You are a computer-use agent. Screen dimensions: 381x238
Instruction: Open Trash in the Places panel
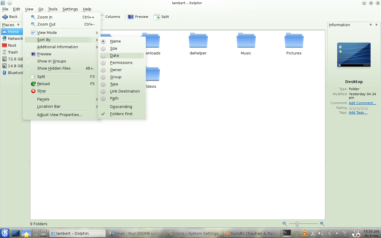(x=12, y=52)
